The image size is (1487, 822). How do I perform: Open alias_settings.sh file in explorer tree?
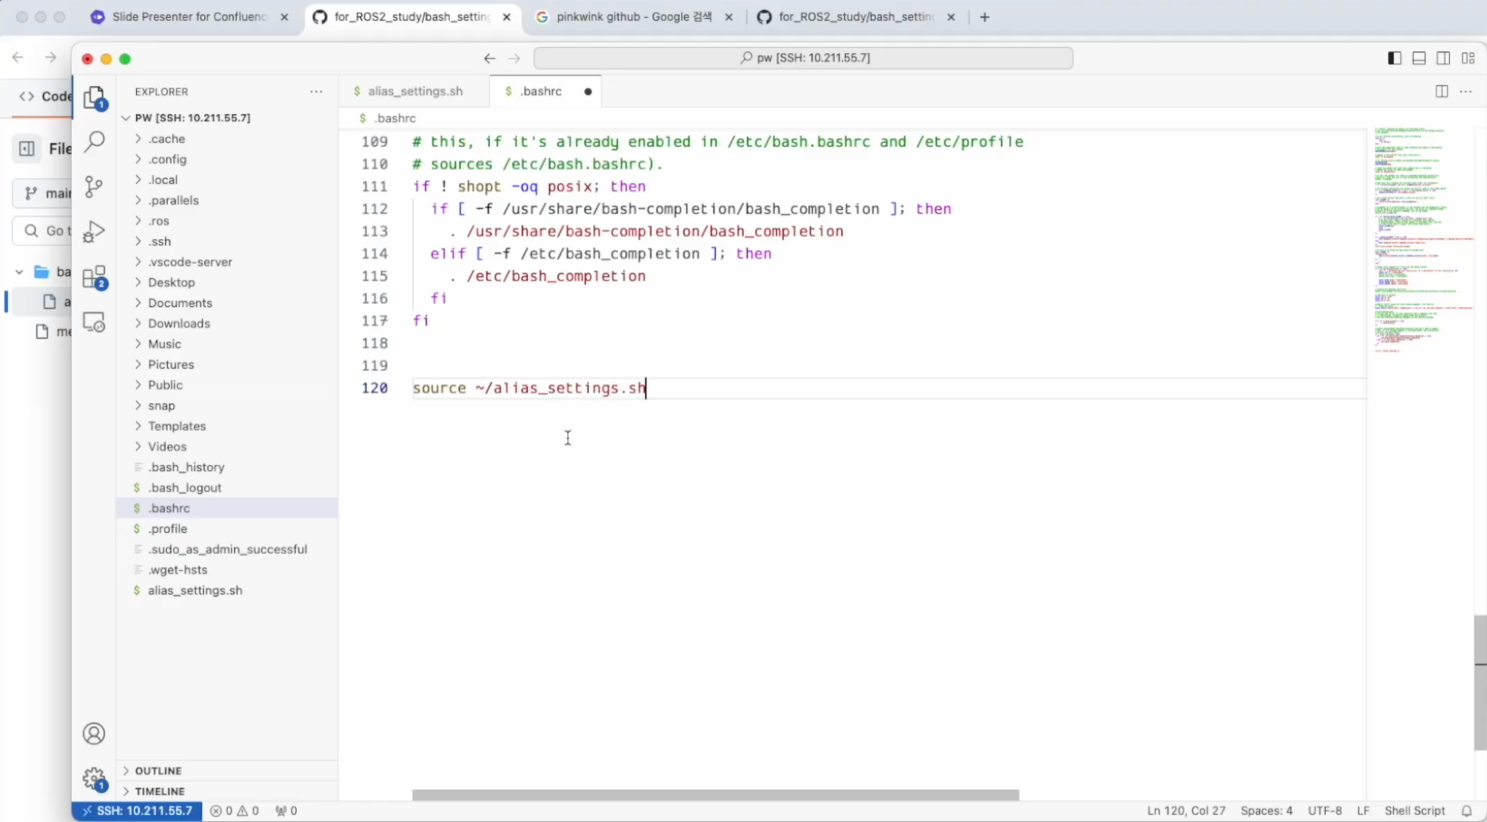(195, 591)
